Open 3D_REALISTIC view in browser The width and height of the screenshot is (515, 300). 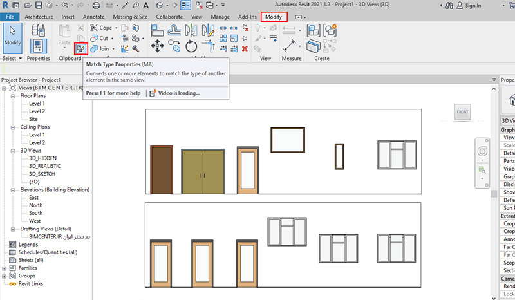[44, 166]
